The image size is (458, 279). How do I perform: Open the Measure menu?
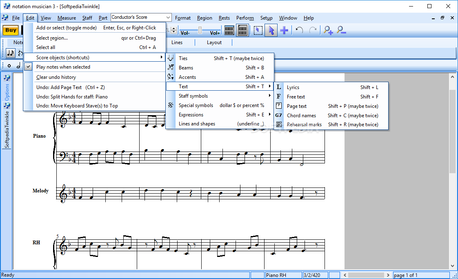(67, 18)
